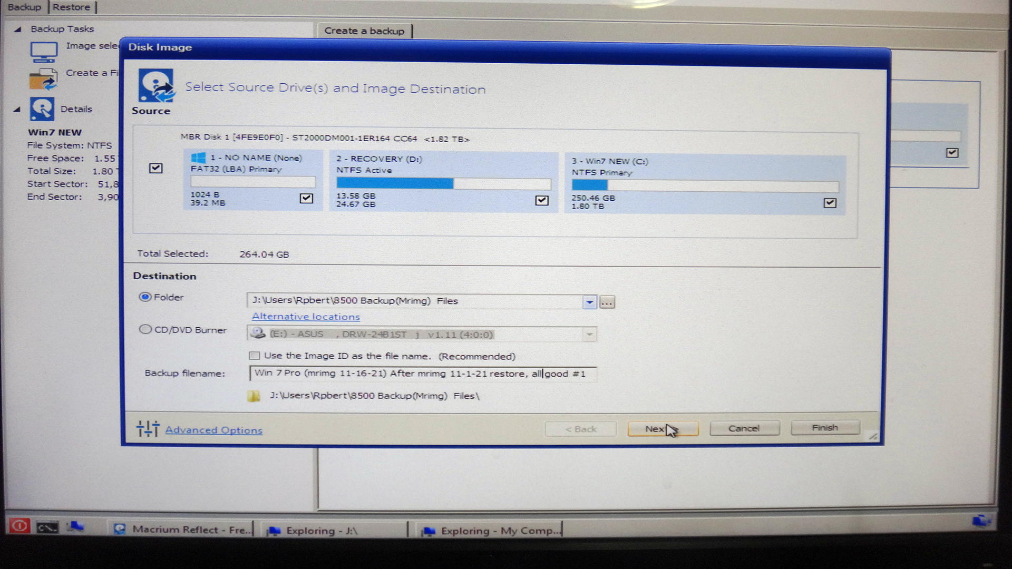Click the Total Selected 264.04 GB value

tap(264, 254)
